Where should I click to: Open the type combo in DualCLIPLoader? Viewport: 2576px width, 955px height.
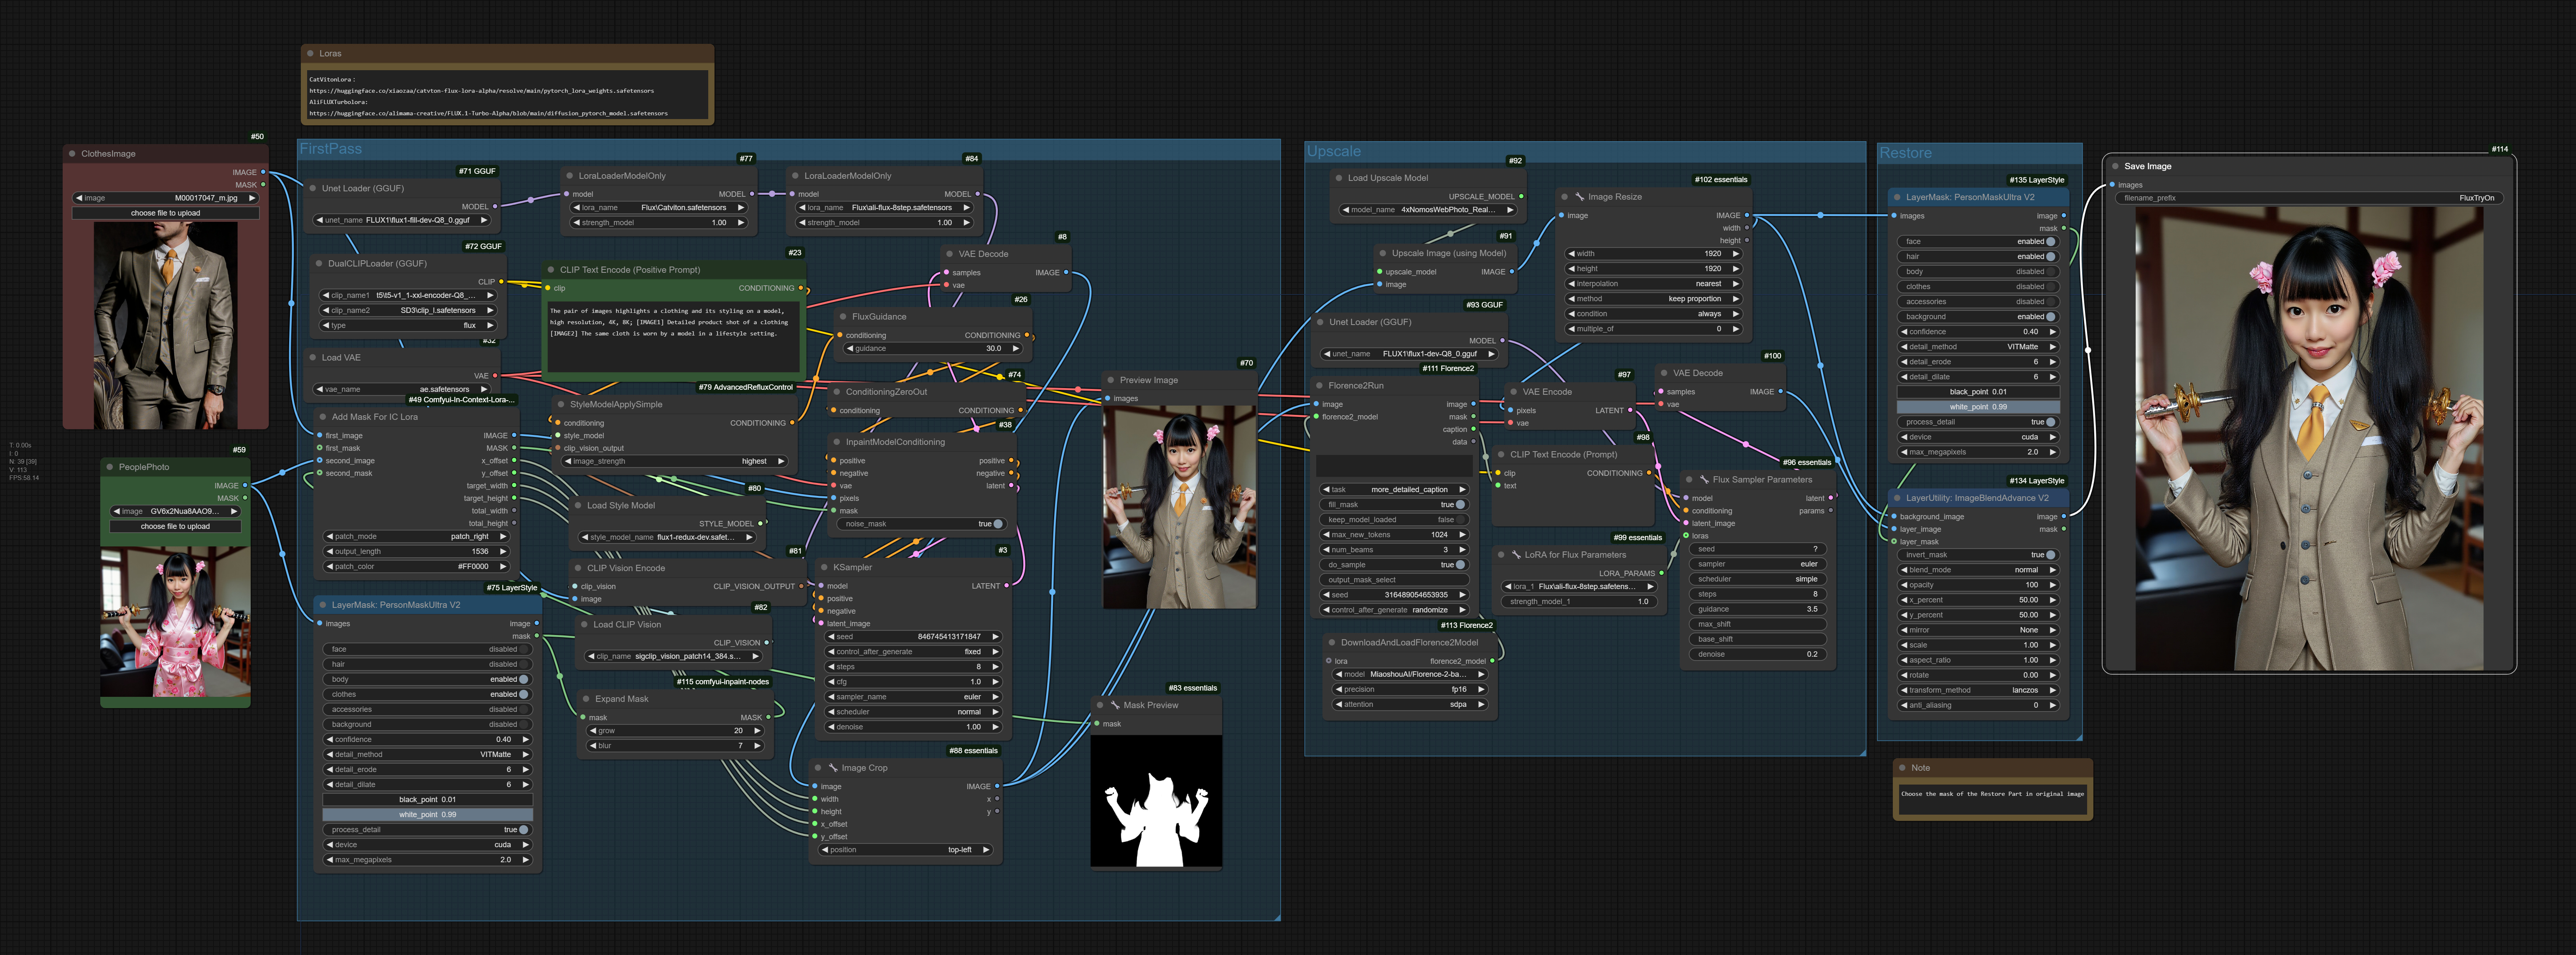click(407, 325)
